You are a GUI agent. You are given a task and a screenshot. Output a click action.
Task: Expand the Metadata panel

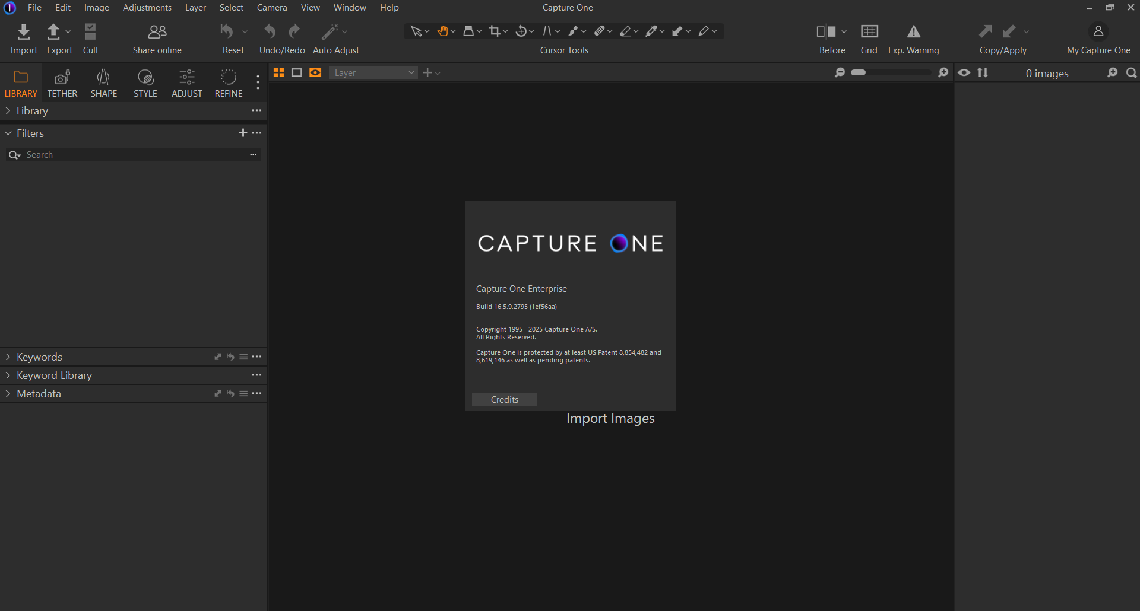[8, 393]
